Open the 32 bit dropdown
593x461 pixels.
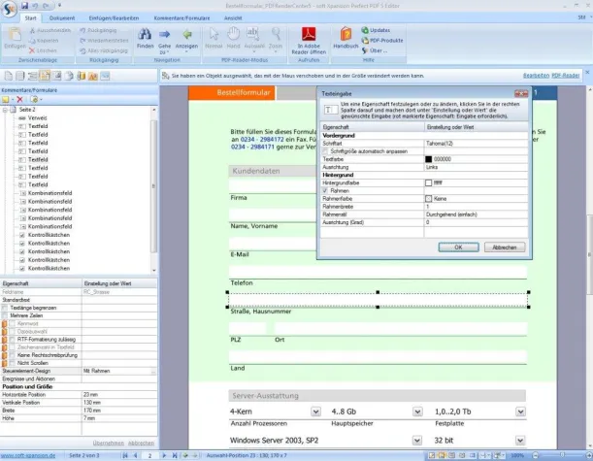coord(520,441)
